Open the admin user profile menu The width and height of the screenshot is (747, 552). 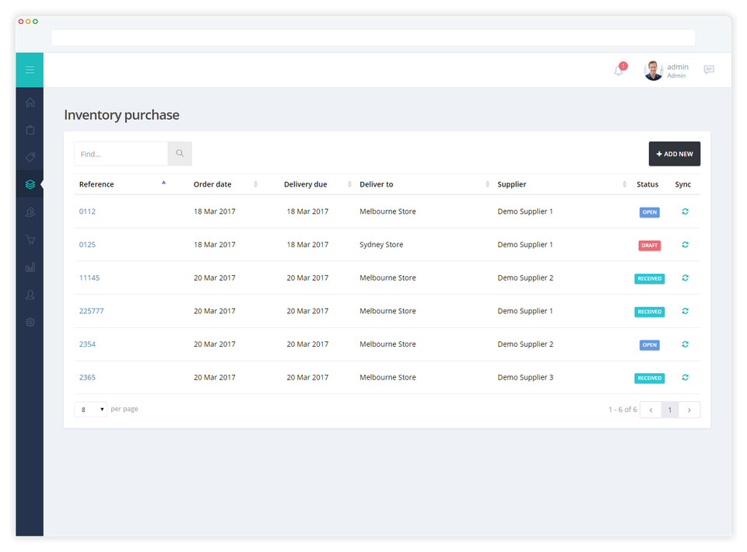(x=667, y=71)
